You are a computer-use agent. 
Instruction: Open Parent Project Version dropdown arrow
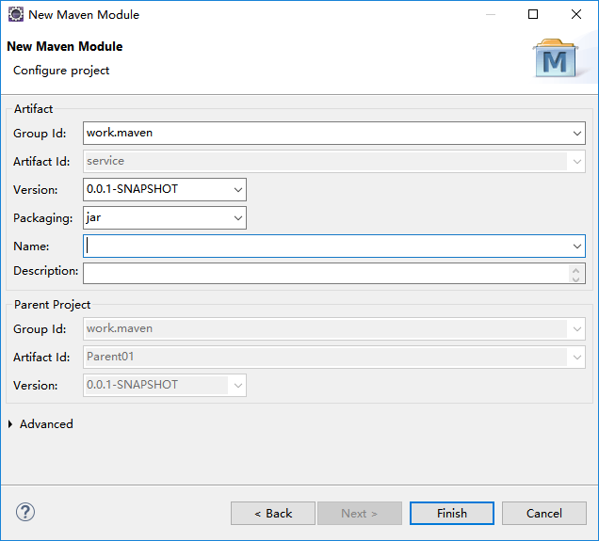(238, 386)
